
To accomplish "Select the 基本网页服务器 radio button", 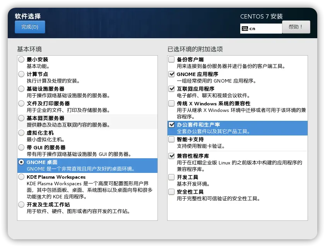I will tap(21, 118).
